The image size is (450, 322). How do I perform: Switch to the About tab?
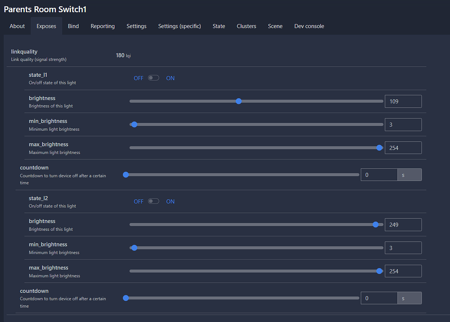[x=17, y=26]
